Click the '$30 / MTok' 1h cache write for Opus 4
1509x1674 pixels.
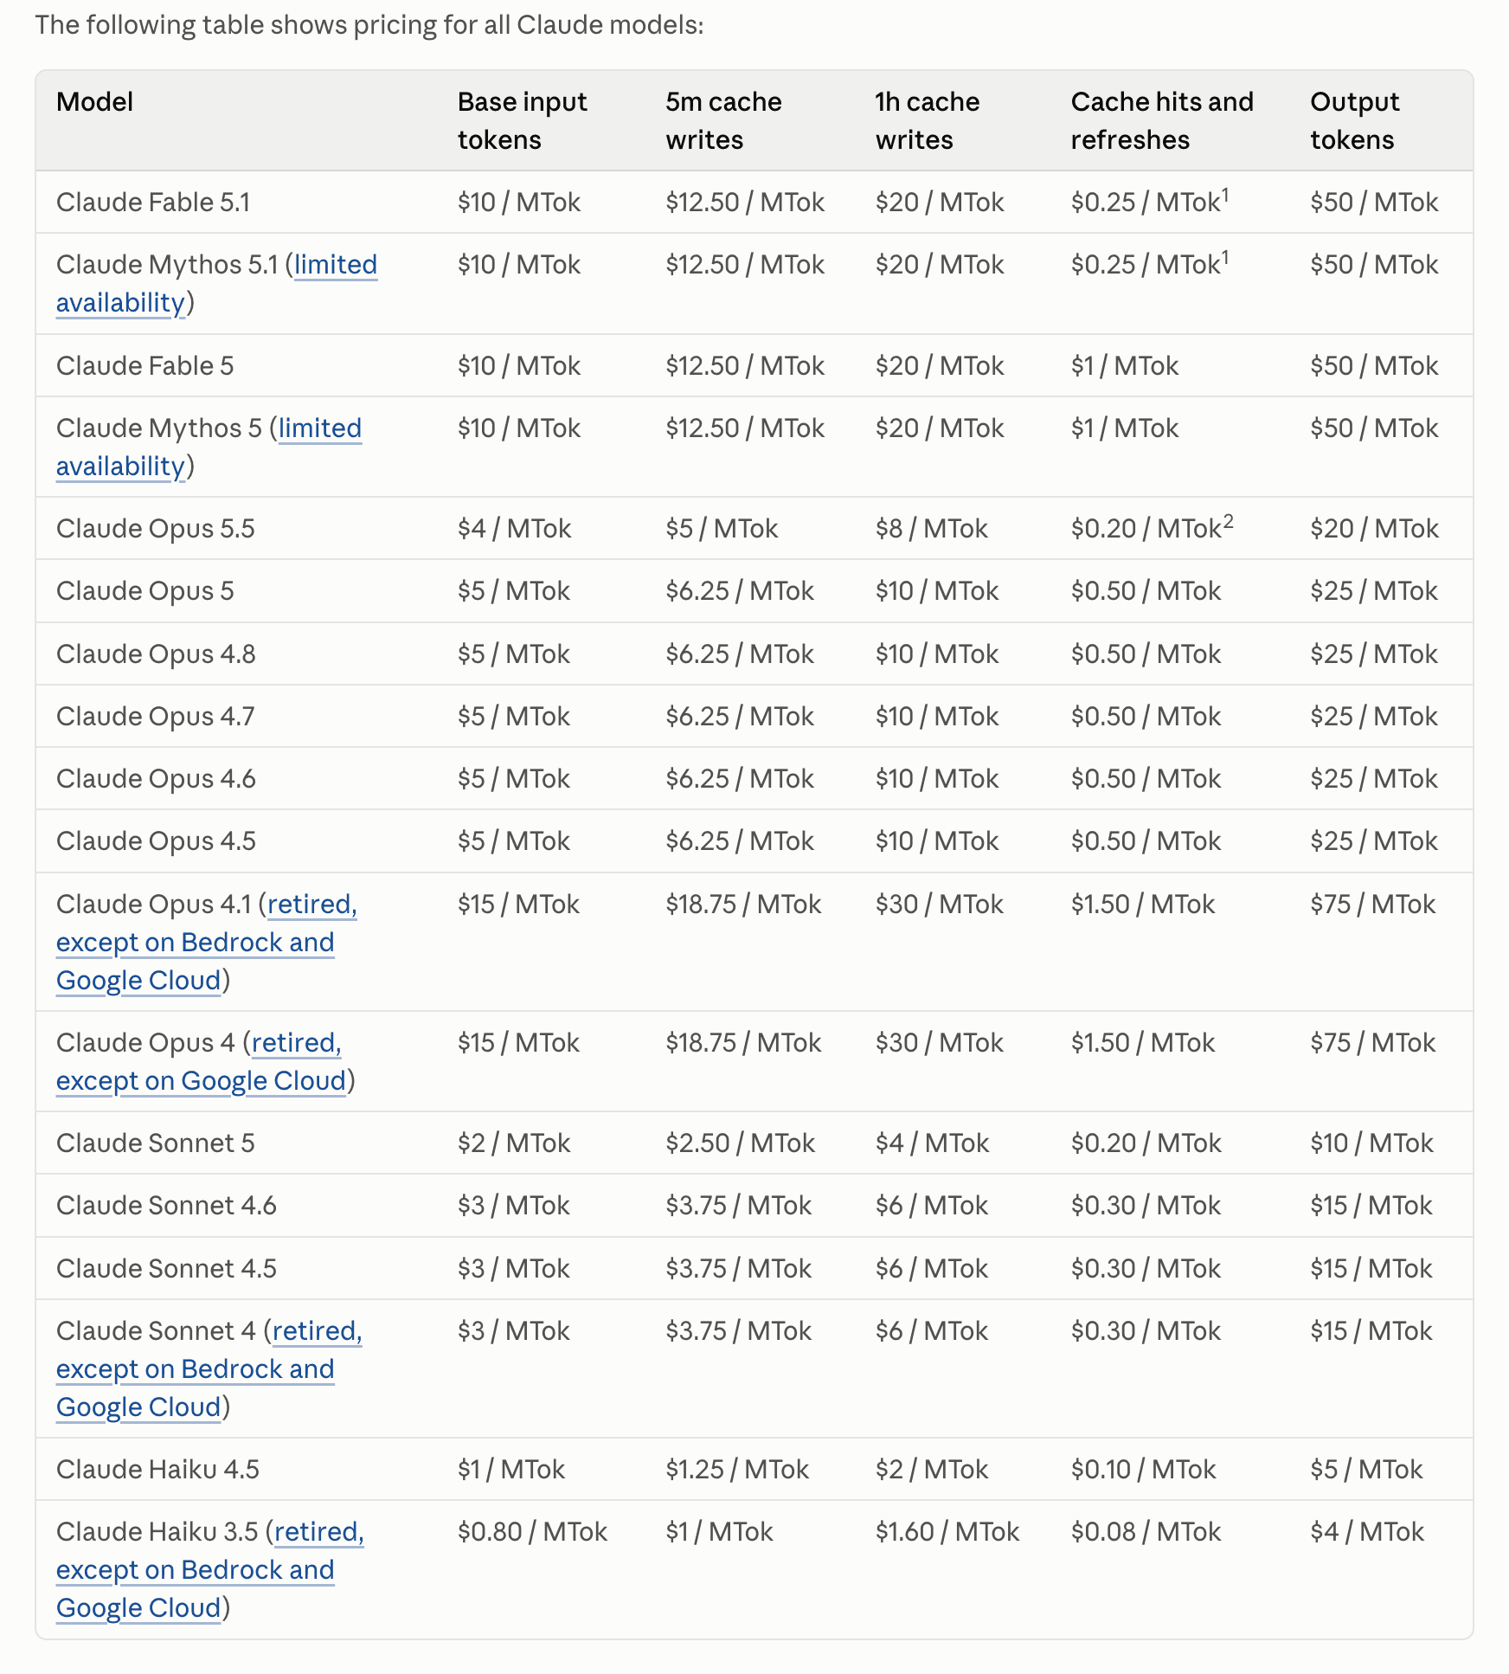(x=940, y=1043)
